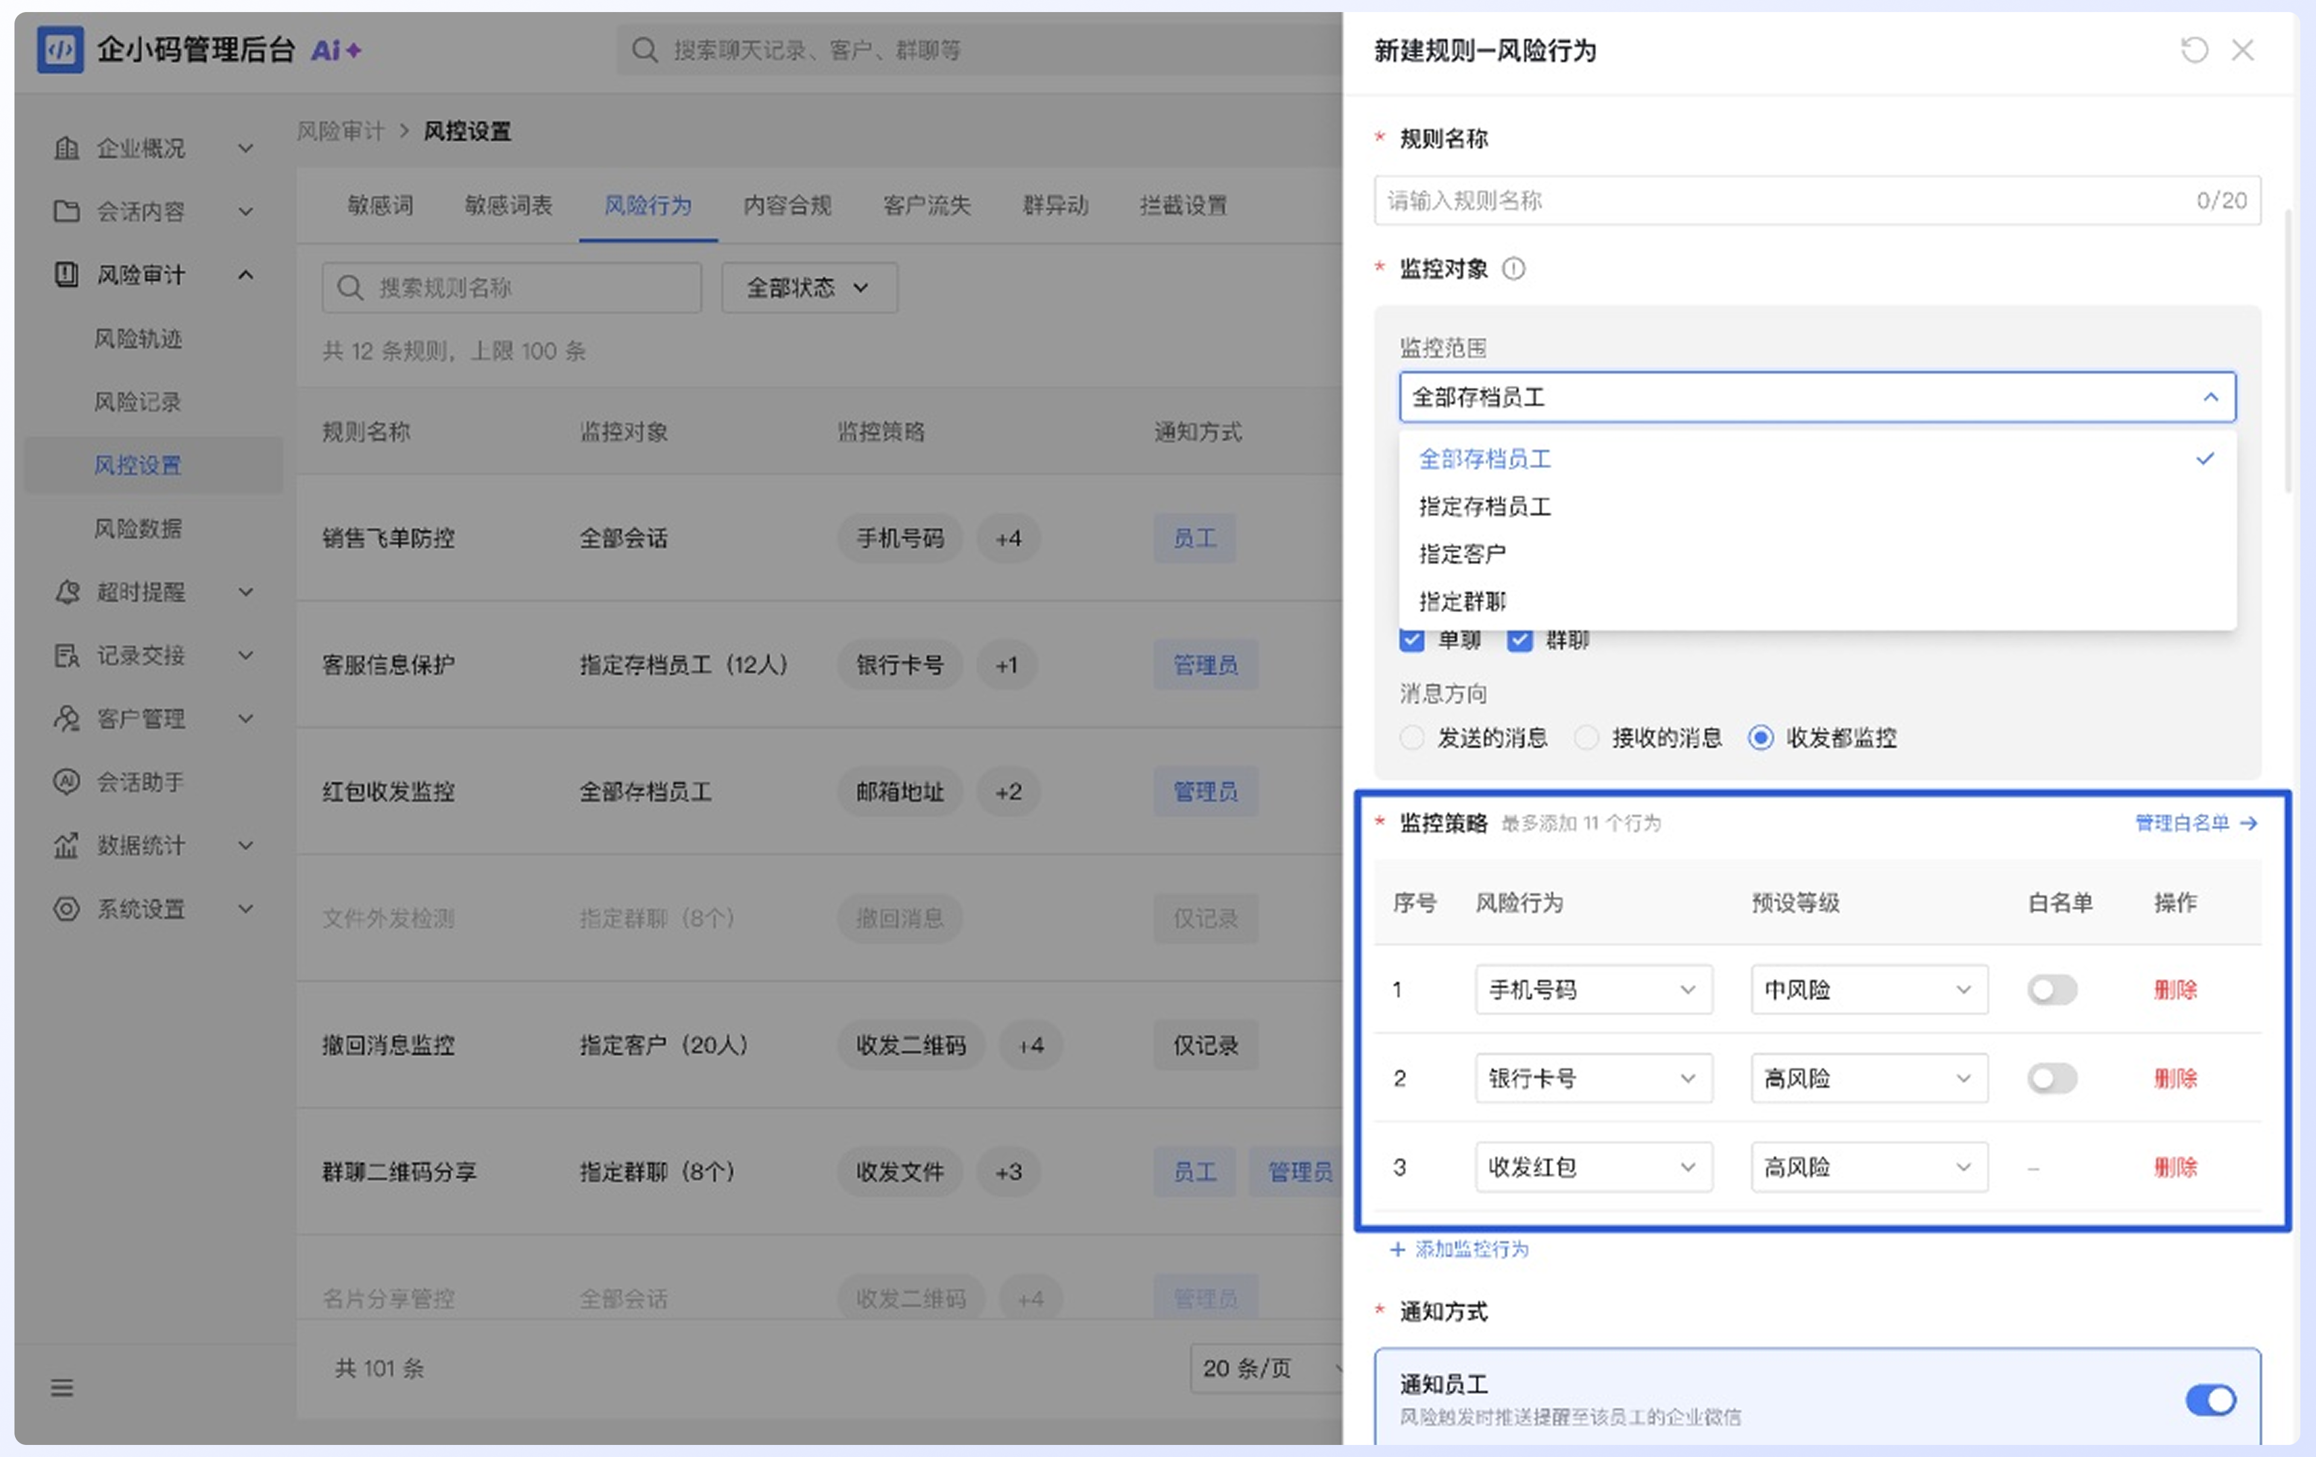Open the 手机号码 risk behavior dropdown
This screenshot has height=1457, width=2316.
click(1593, 990)
